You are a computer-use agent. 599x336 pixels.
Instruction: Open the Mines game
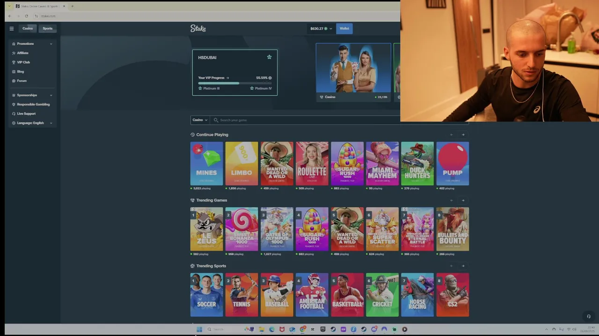tap(206, 164)
